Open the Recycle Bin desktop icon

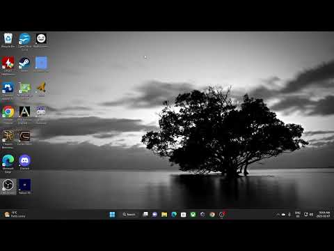[x=8, y=40]
